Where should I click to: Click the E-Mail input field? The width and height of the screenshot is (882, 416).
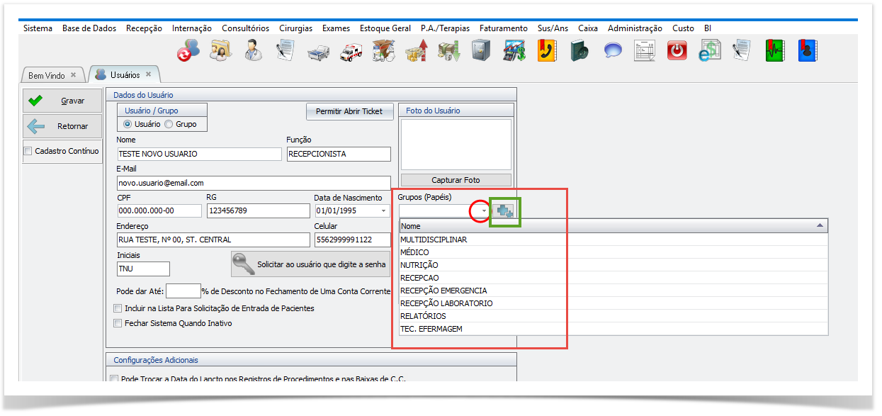tap(254, 183)
